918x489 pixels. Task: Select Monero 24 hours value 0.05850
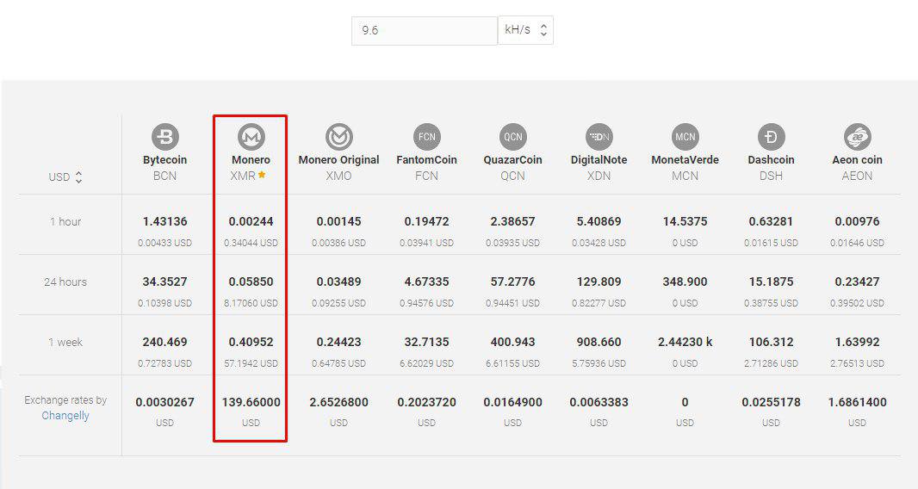tap(251, 282)
